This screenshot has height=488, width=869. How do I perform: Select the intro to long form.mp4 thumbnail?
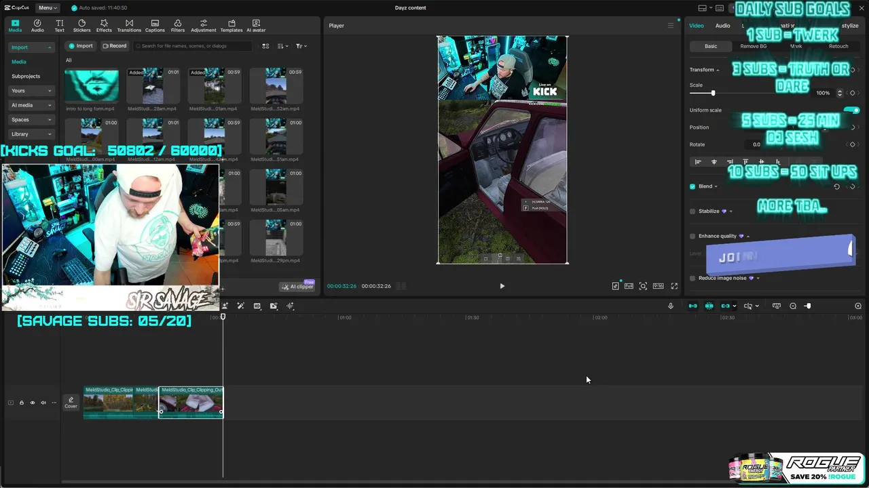[91, 85]
